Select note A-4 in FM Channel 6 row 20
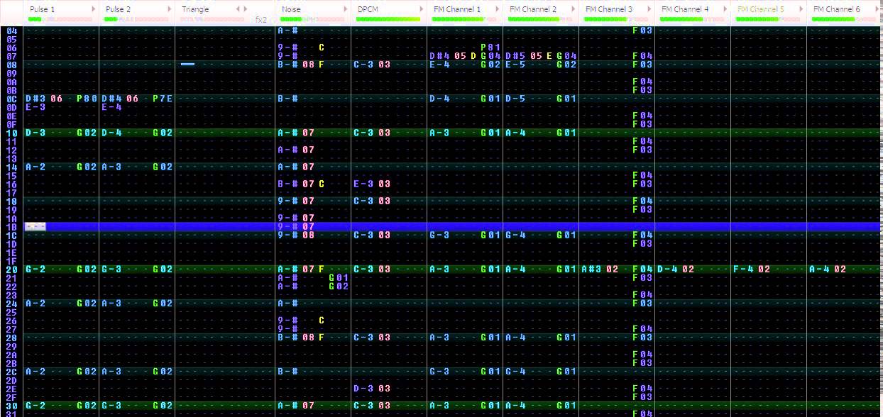 tap(819, 269)
